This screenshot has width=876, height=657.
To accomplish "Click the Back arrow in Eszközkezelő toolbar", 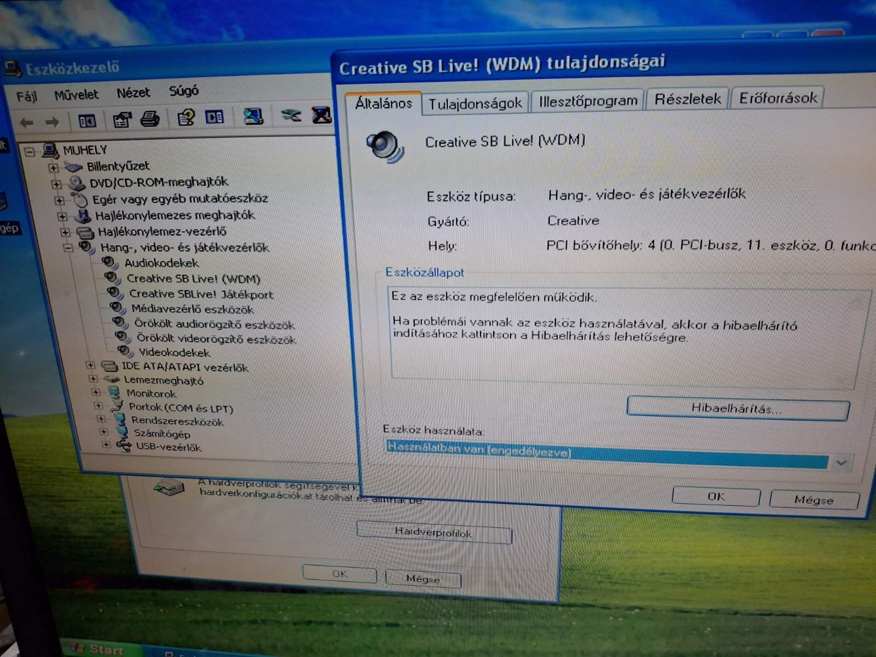I will pos(26,122).
